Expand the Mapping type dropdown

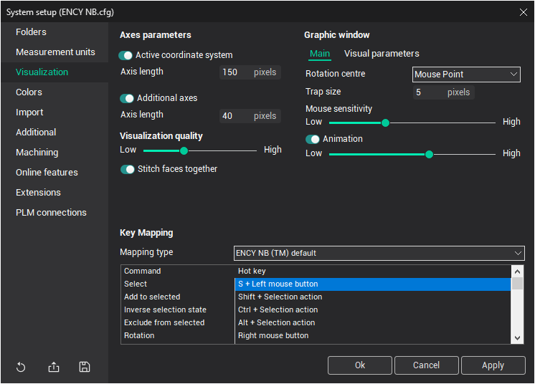pyautogui.click(x=379, y=253)
